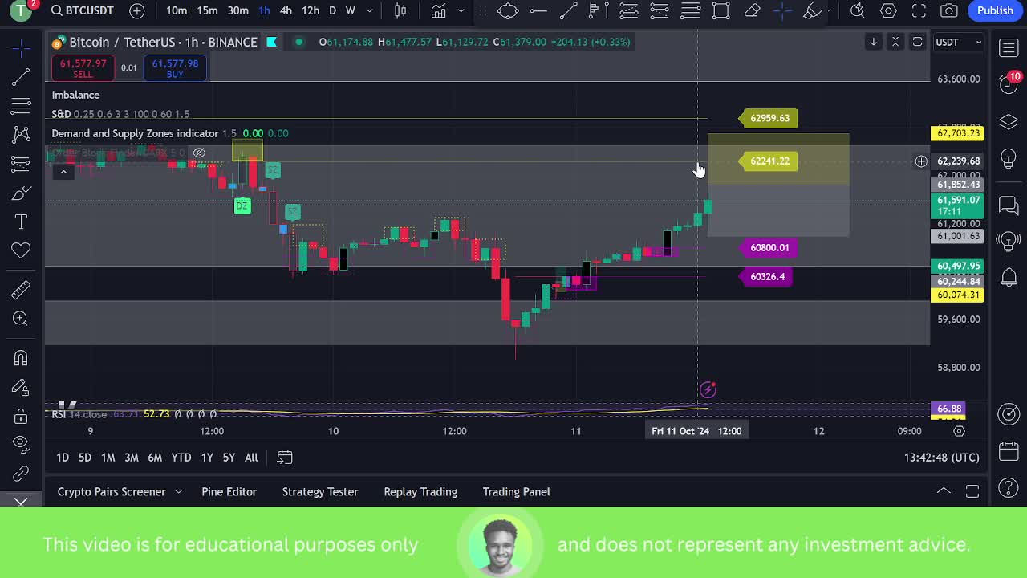Screen dimensions: 1027x578
Task: Open the BTCUSDT symbol search
Action: [82, 10]
